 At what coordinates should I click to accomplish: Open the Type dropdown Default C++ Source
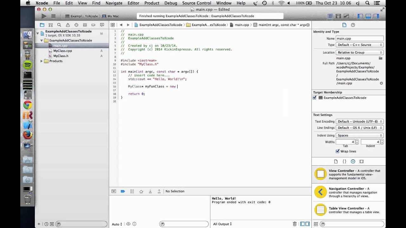pos(360,45)
